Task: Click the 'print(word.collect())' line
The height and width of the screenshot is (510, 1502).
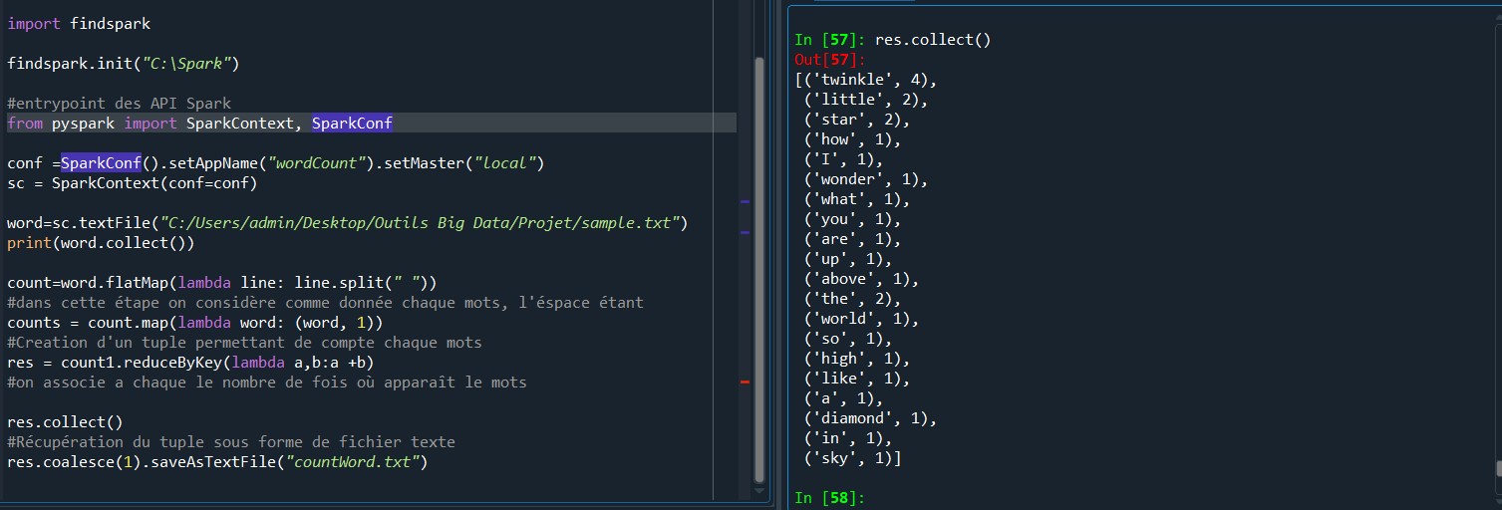Action: [x=101, y=242]
